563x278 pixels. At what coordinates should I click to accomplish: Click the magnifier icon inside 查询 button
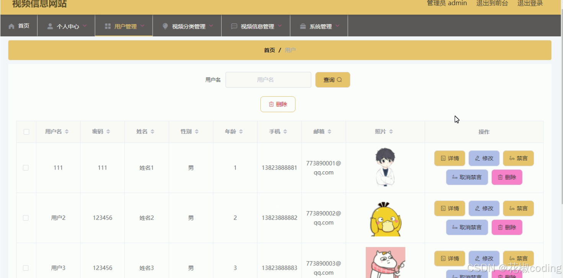tap(339, 80)
